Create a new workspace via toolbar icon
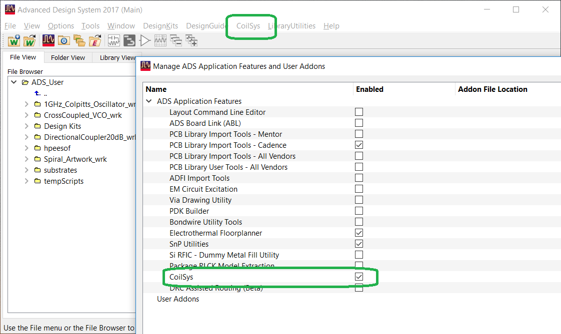The height and width of the screenshot is (334, 561). coord(14,41)
